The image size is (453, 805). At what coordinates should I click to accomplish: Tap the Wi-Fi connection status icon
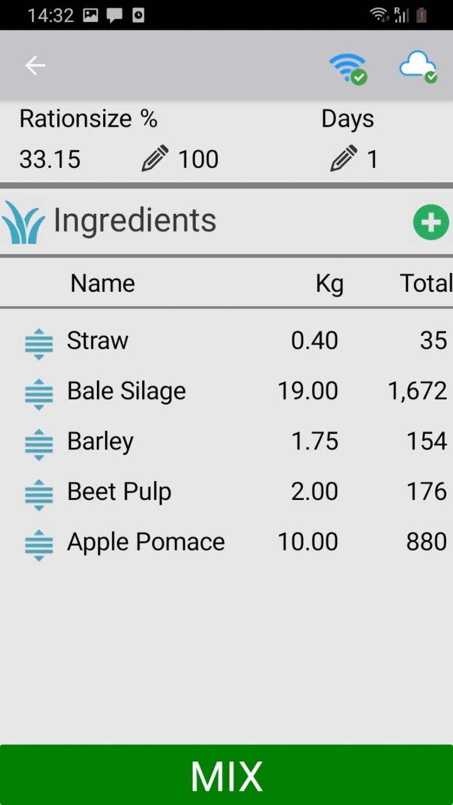click(348, 68)
